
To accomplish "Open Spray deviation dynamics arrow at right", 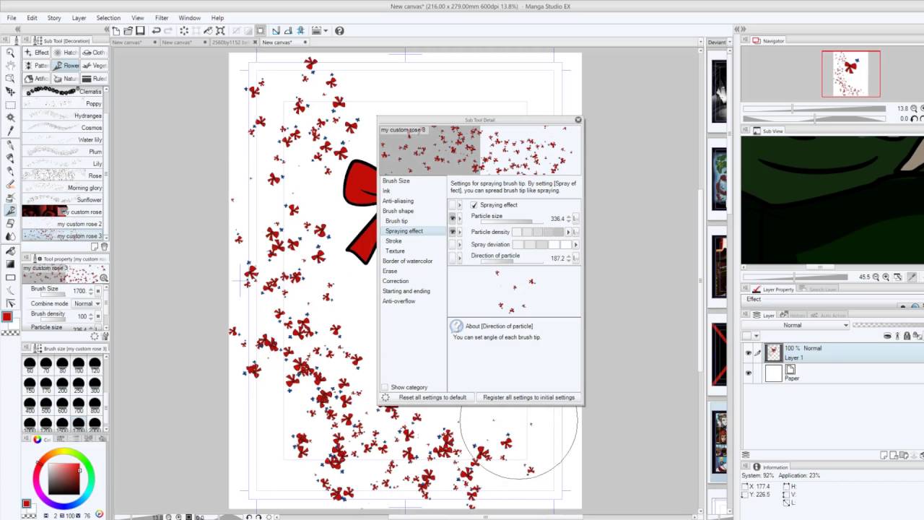I will (x=576, y=245).
